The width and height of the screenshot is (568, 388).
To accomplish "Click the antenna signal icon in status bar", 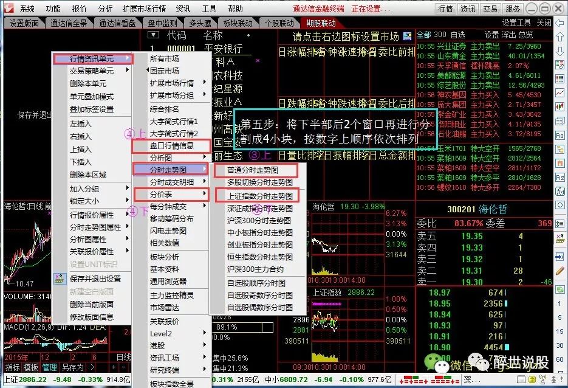I will pyautogui.click(x=542, y=379).
